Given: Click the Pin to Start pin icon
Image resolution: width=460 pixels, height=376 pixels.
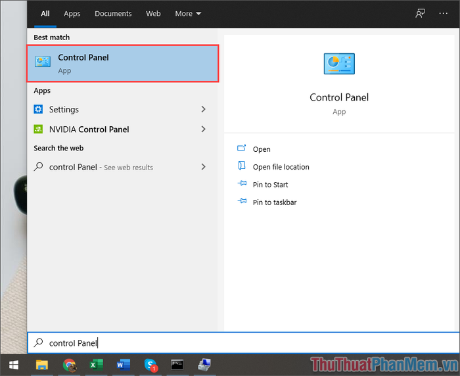Looking at the screenshot, I should (242, 183).
